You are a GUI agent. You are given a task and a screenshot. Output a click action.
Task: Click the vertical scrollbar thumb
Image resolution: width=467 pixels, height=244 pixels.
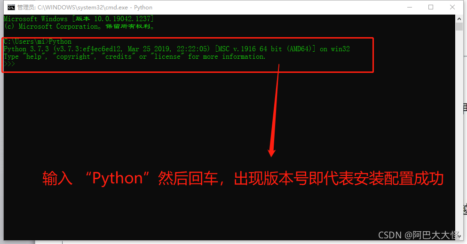click(x=459, y=26)
